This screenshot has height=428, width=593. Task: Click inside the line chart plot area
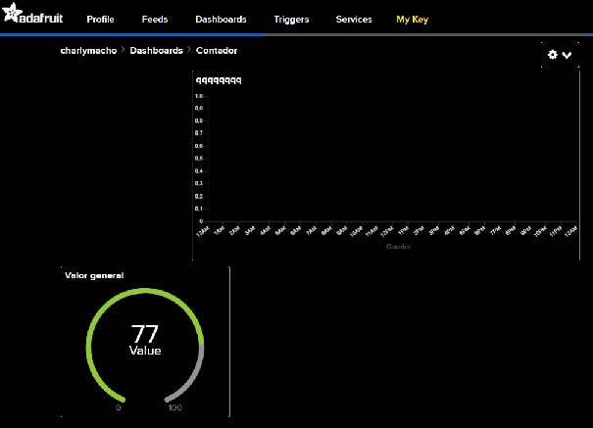pyautogui.click(x=382, y=157)
